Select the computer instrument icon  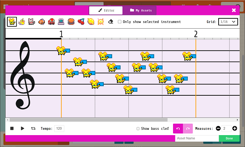(61, 22)
